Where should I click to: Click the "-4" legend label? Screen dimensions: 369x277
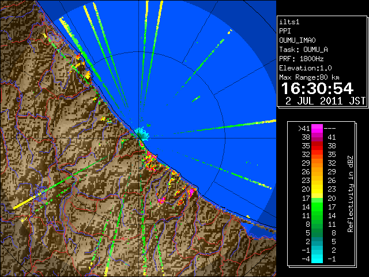click(306, 259)
